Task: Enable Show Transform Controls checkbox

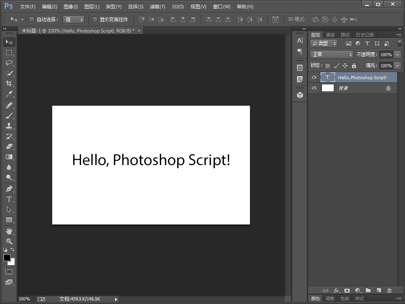Action: click(x=95, y=19)
